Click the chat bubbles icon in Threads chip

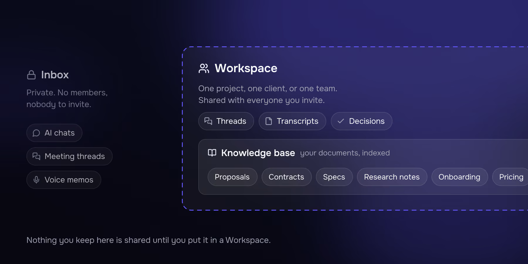point(208,121)
